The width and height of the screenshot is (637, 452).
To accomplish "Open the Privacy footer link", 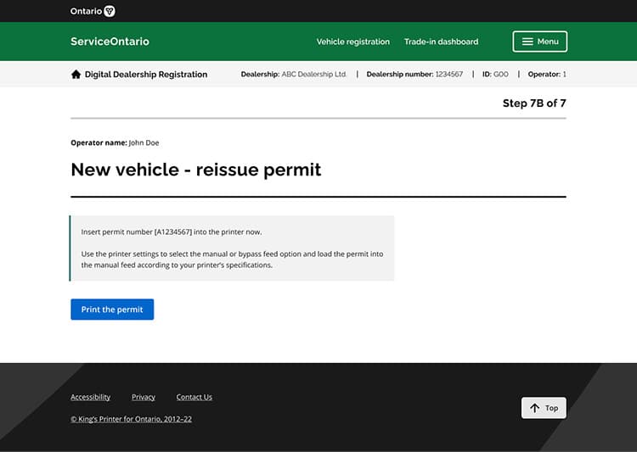I will pos(144,397).
